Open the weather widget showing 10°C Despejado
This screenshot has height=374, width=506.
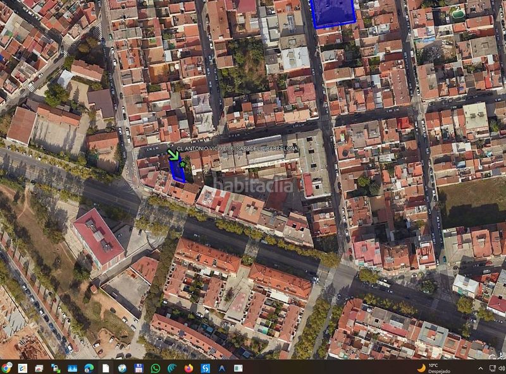pyautogui.click(x=433, y=368)
